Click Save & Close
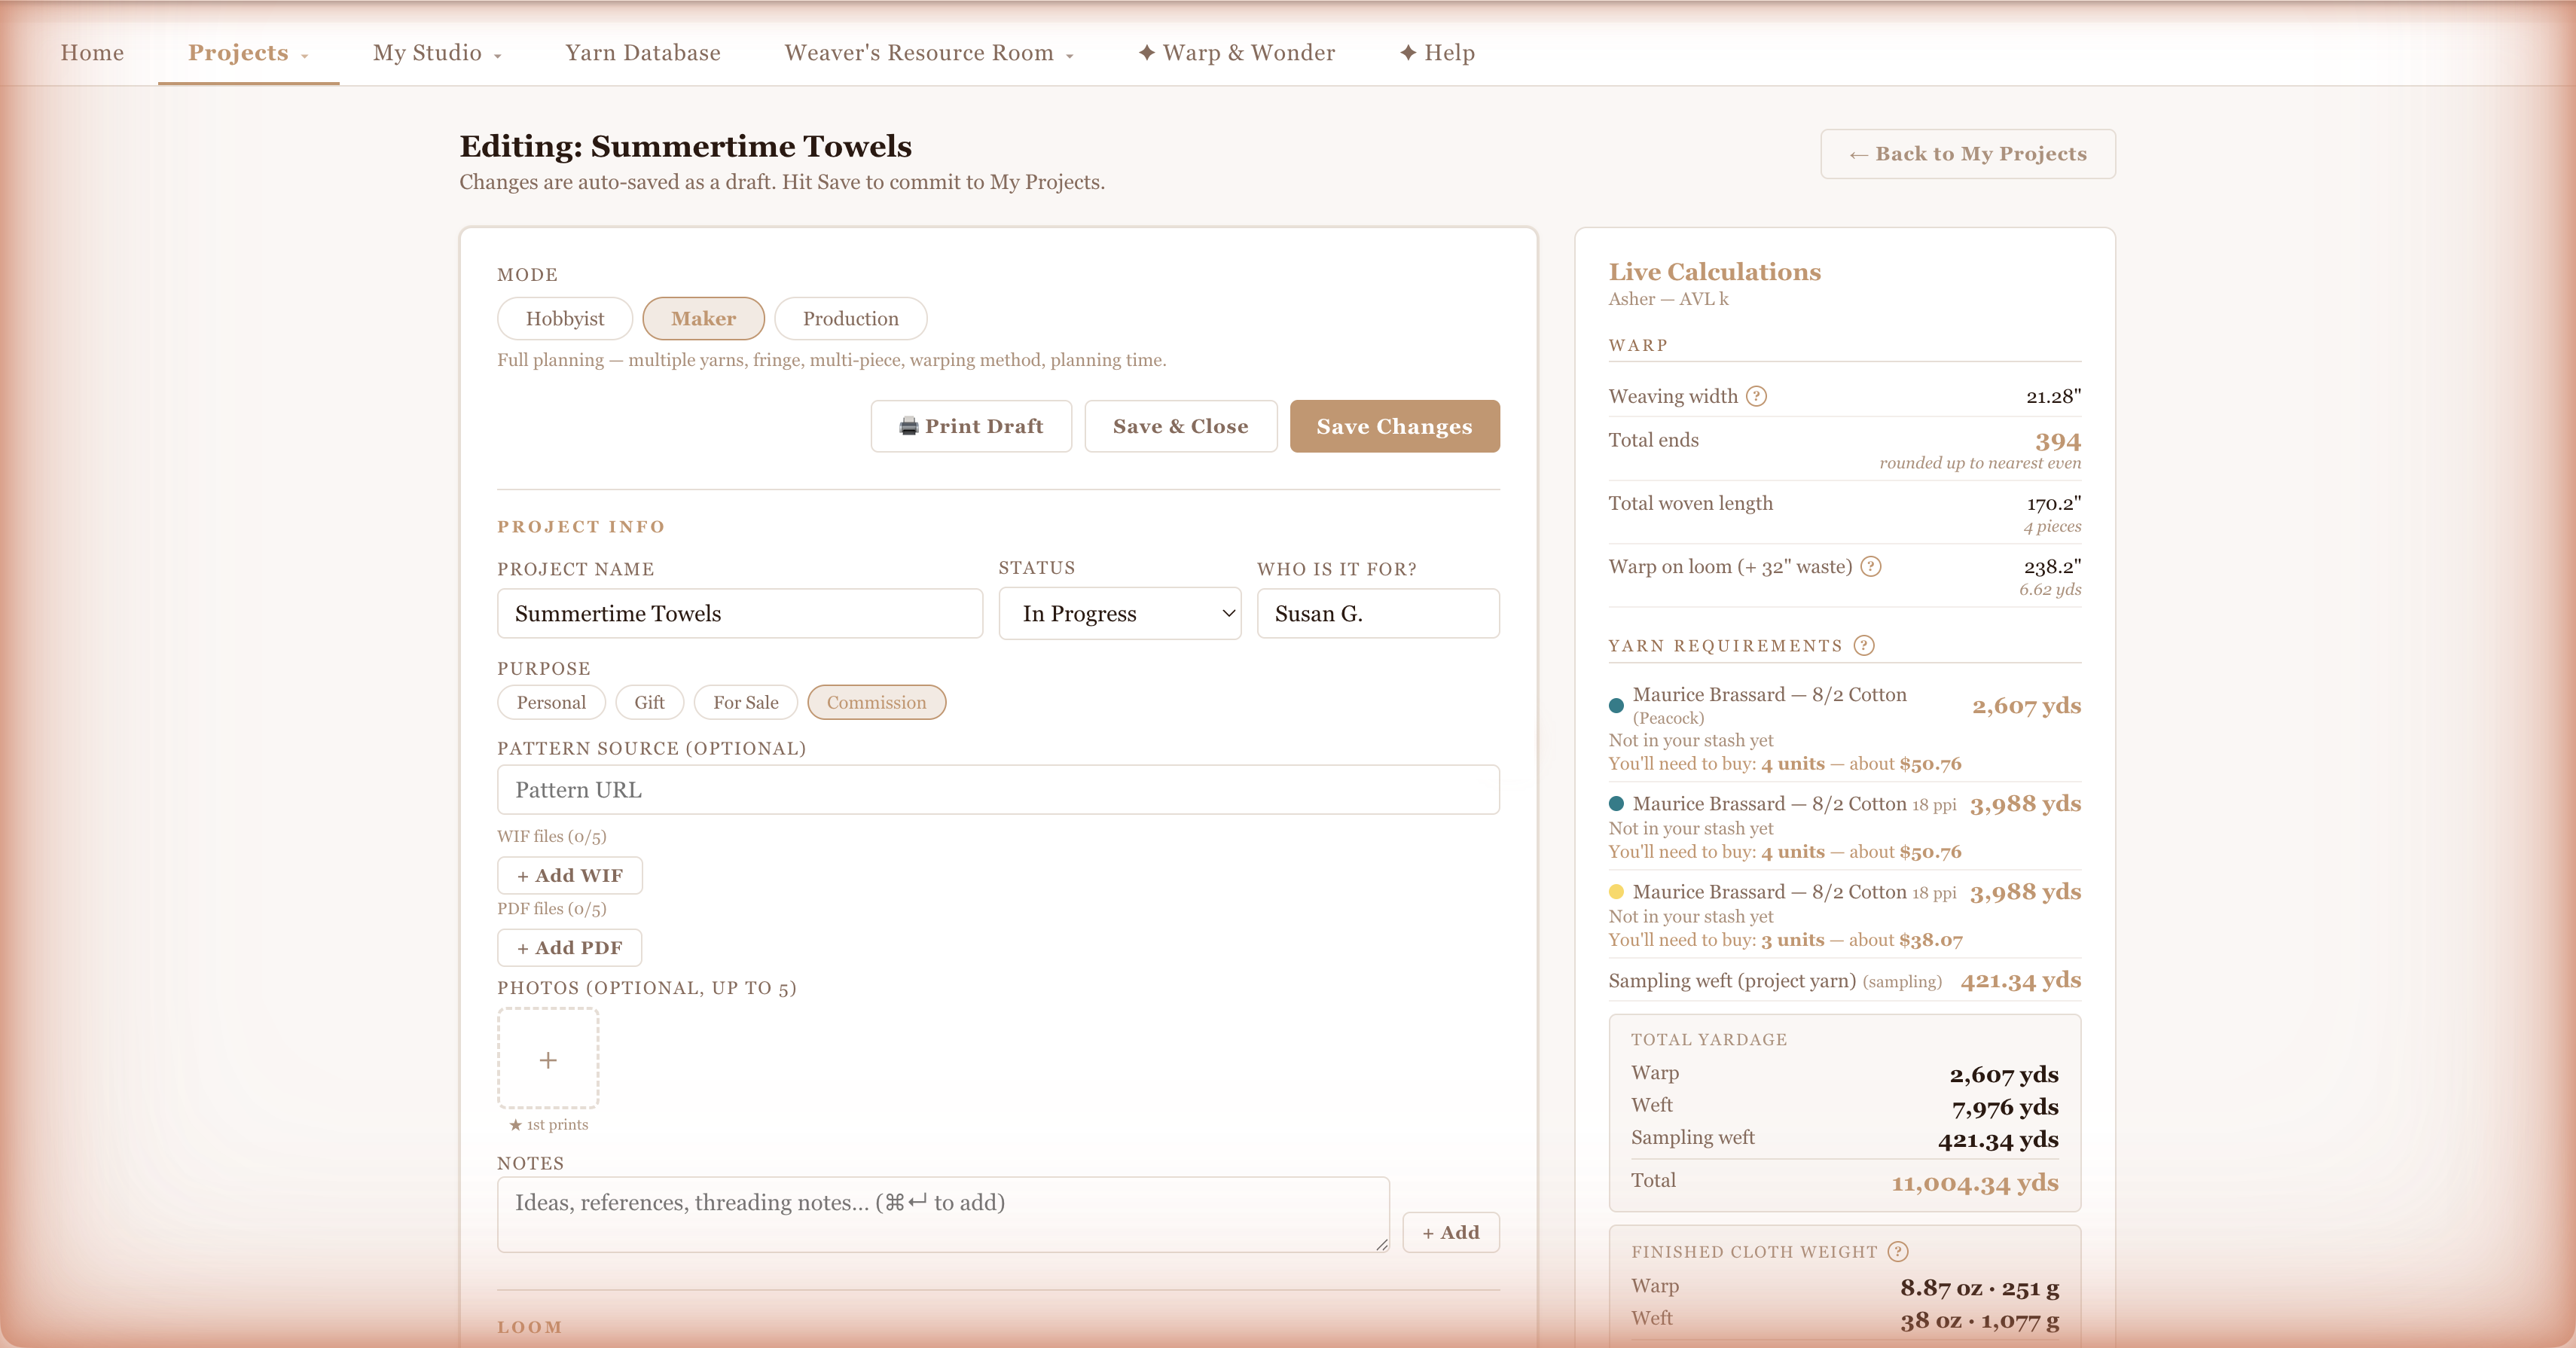The image size is (2576, 1348). pyautogui.click(x=1181, y=426)
